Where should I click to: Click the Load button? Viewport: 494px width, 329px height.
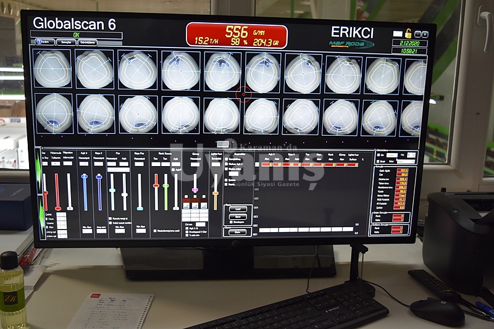238,209
